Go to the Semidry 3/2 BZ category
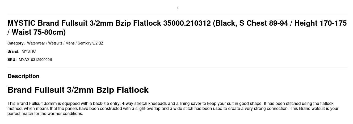The width and height of the screenshot is (353, 124). [x=90, y=43]
